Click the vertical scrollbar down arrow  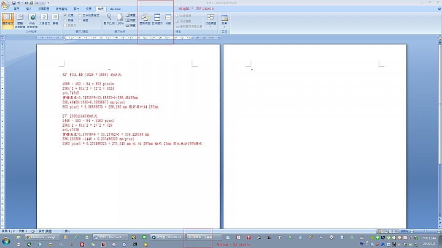click(440, 215)
